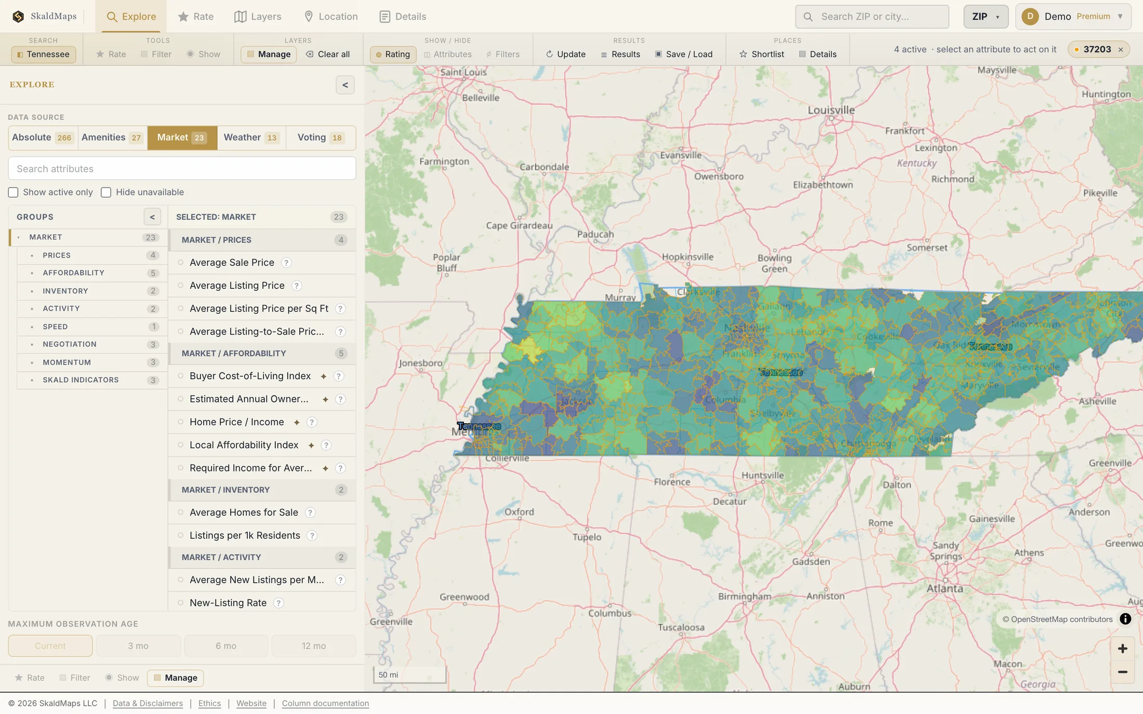Click the SkaldMaps logo icon
1143x714 pixels.
18,17
